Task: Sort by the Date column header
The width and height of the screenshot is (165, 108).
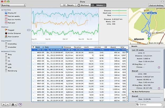Action: click(x=54, y=47)
